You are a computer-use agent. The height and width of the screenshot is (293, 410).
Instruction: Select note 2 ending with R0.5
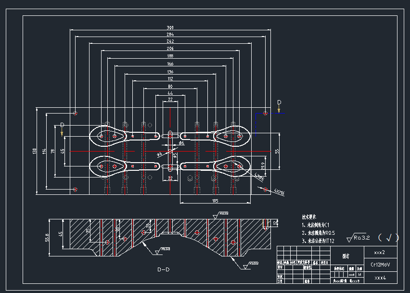click(x=318, y=233)
